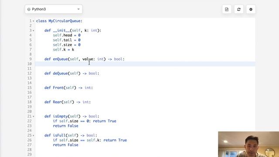Click the line 'self.tail = 0'
279x157 pixels.
[x=67, y=40]
